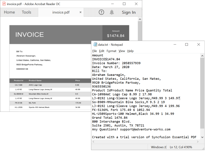
Task: Open the notifications bell in Acrobat Reader
Action: 112,12
